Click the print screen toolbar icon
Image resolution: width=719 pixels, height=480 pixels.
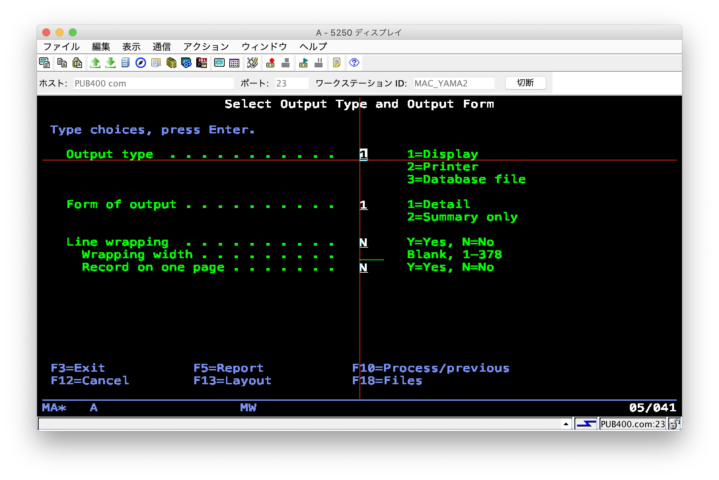tap(44, 63)
